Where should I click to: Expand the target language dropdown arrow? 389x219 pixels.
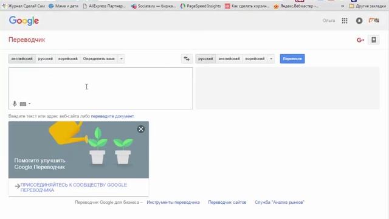[x=271, y=59]
